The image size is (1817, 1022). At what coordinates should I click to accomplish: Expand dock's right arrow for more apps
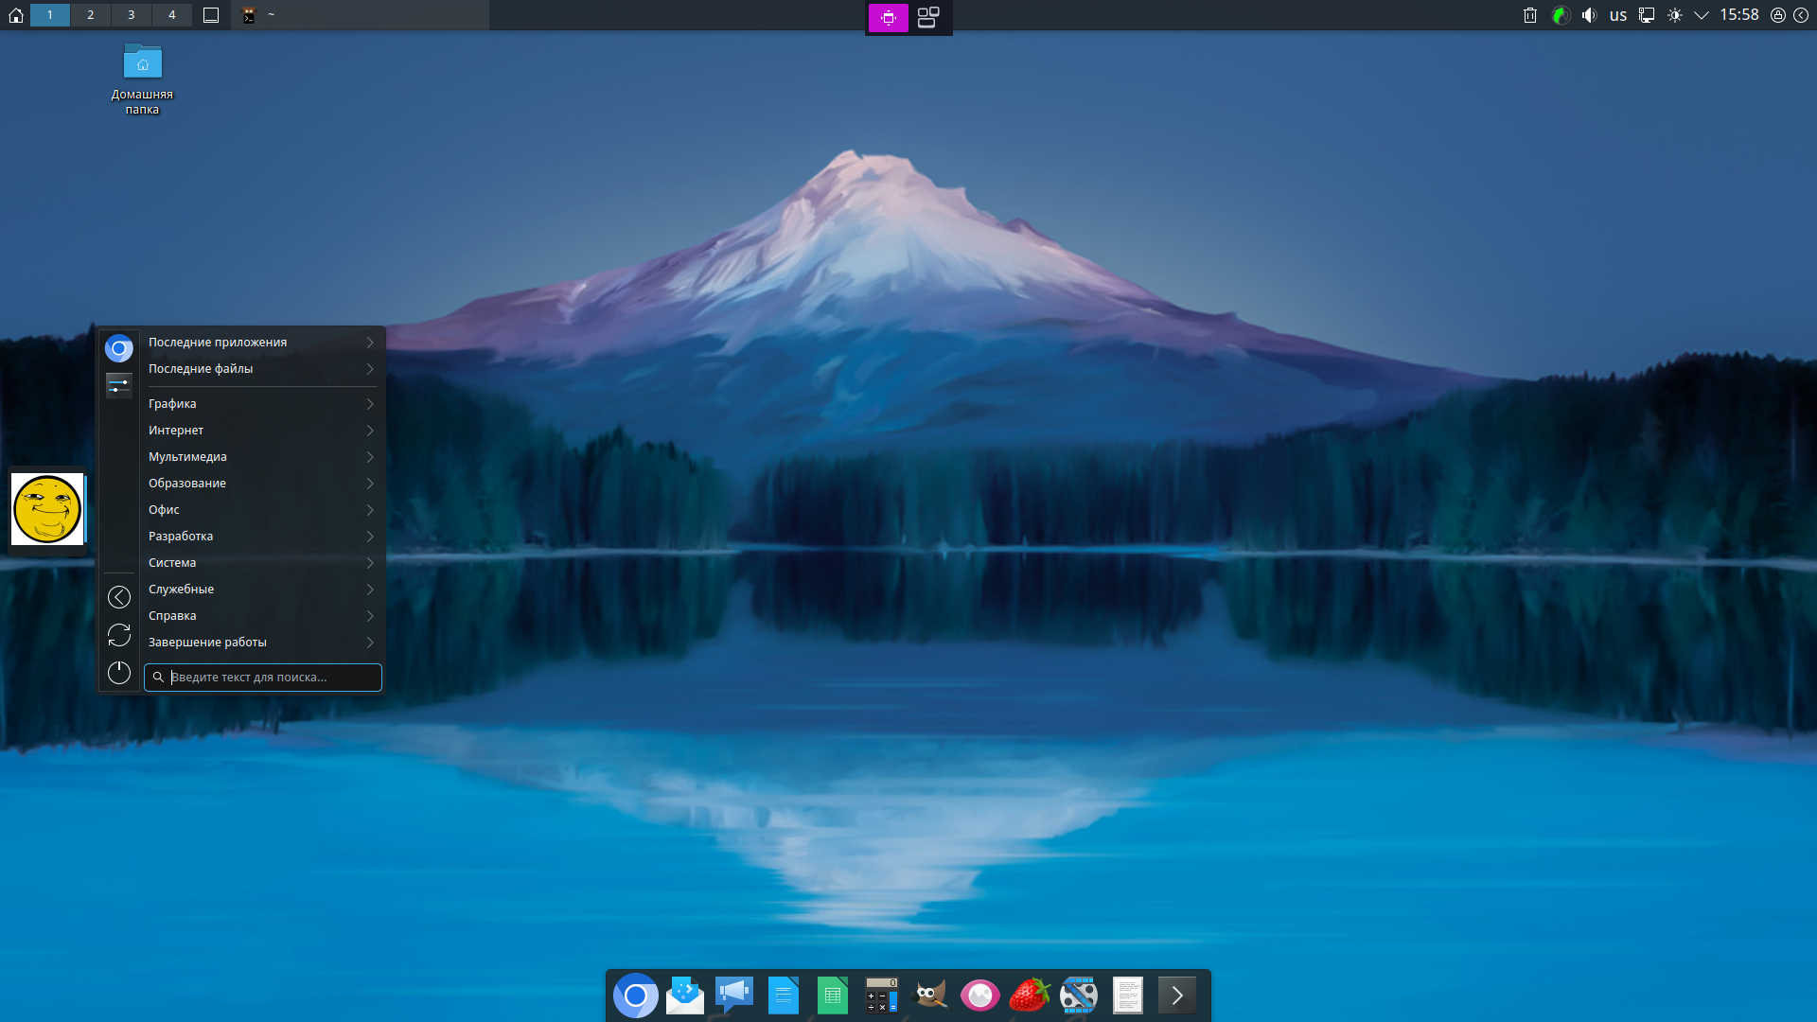coord(1177,996)
